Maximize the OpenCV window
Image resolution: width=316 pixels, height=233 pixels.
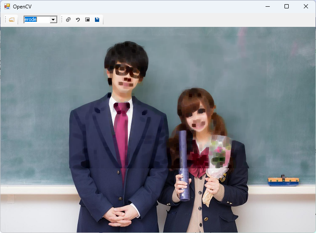tap(287, 6)
